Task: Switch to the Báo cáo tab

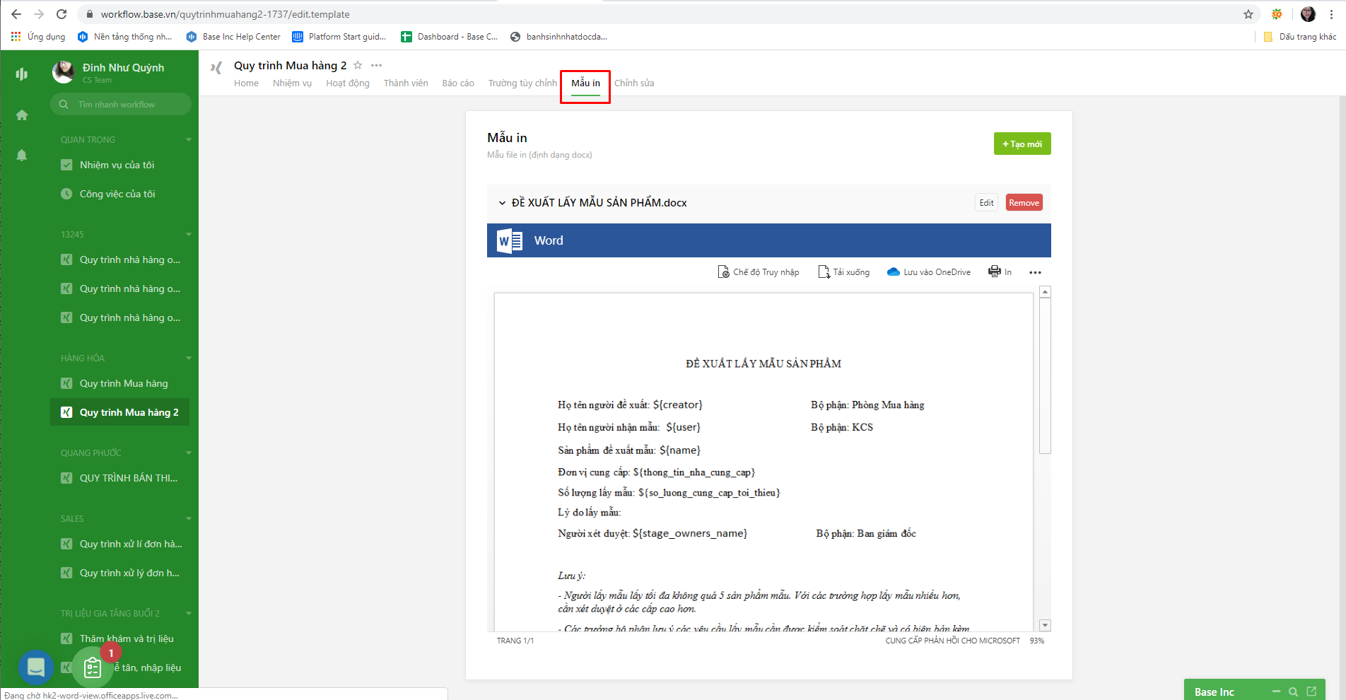Action: pyautogui.click(x=458, y=83)
